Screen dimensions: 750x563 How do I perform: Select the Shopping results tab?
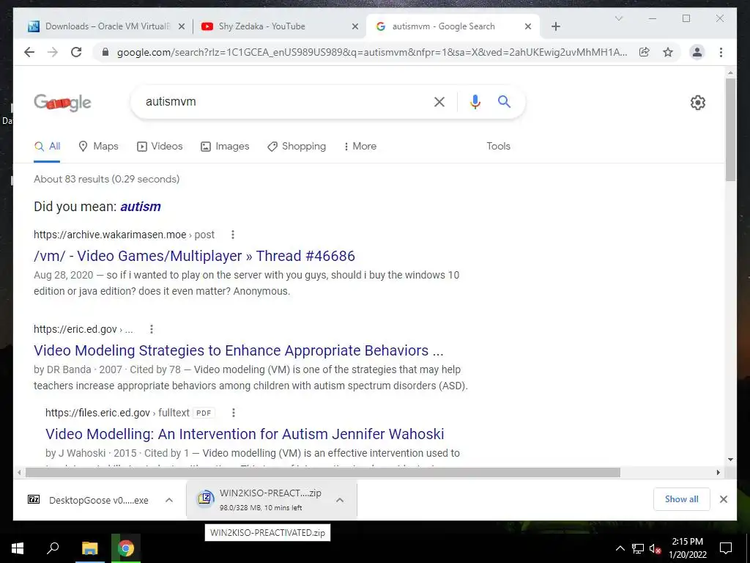pos(297,146)
